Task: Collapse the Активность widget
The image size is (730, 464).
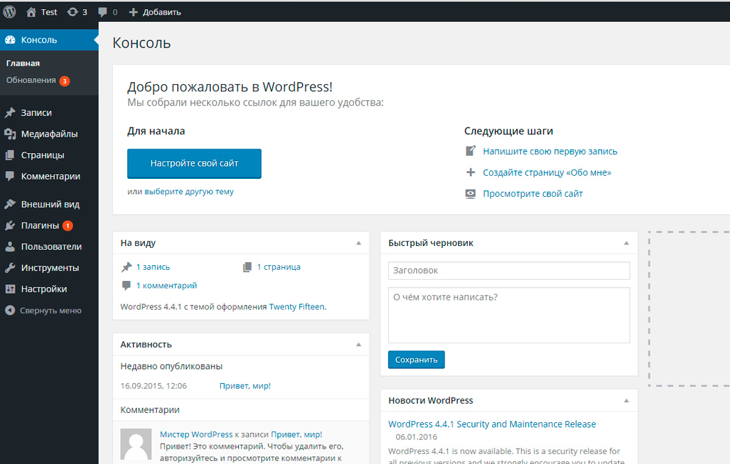Action: click(358, 345)
